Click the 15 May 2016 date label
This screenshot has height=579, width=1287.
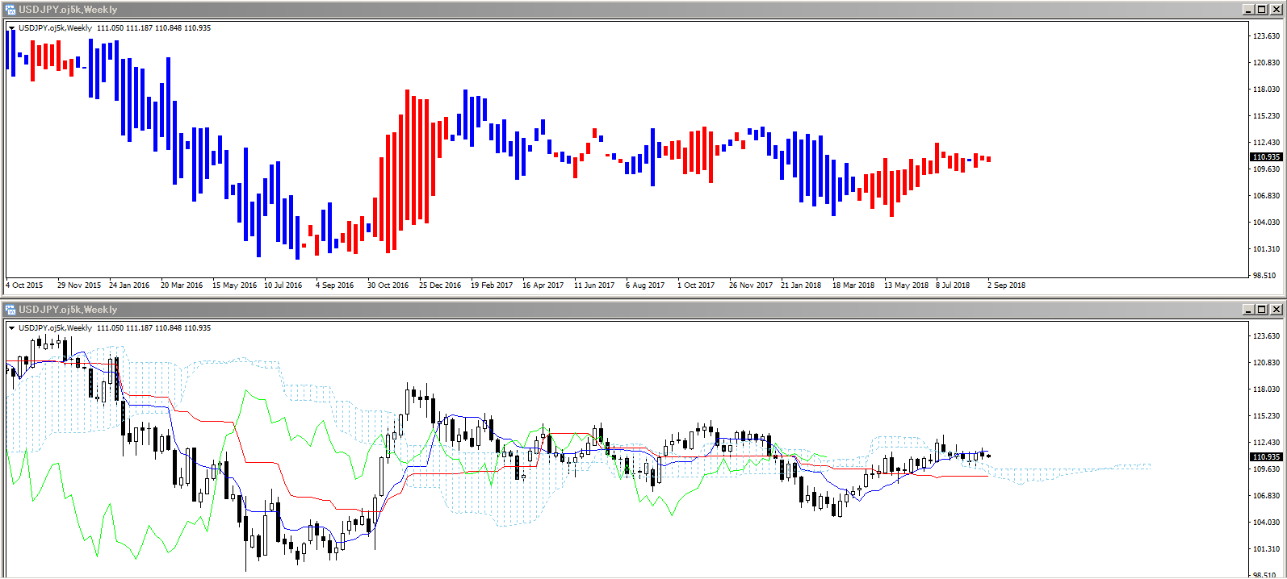pyautogui.click(x=234, y=285)
